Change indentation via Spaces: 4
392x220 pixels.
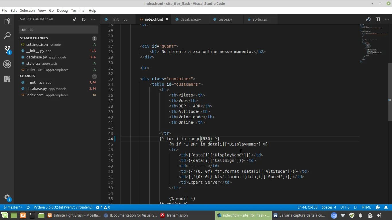[329, 207]
